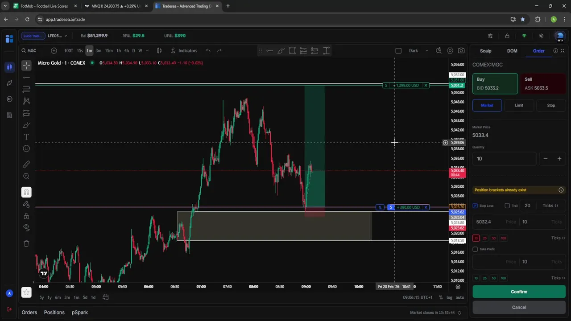Switch to the DOM tab
Image resolution: width=571 pixels, height=321 pixels.
click(x=512, y=51)
